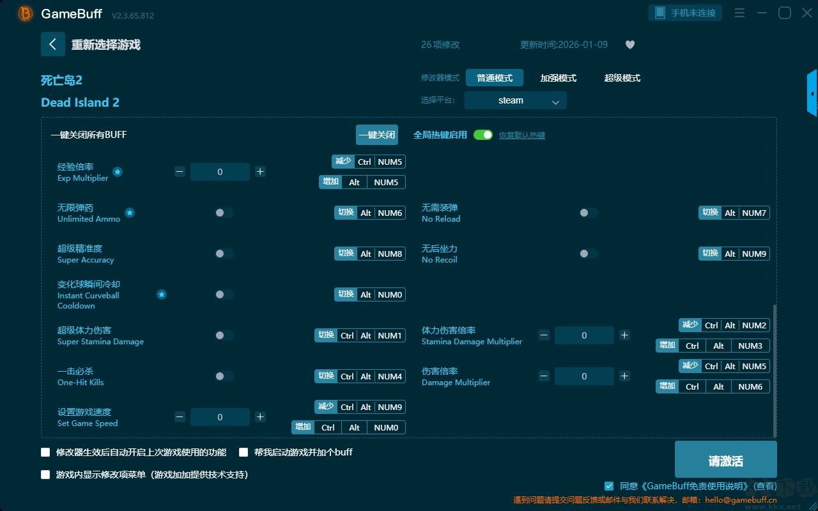Turn on Super Stamina Damage switch

224,335
